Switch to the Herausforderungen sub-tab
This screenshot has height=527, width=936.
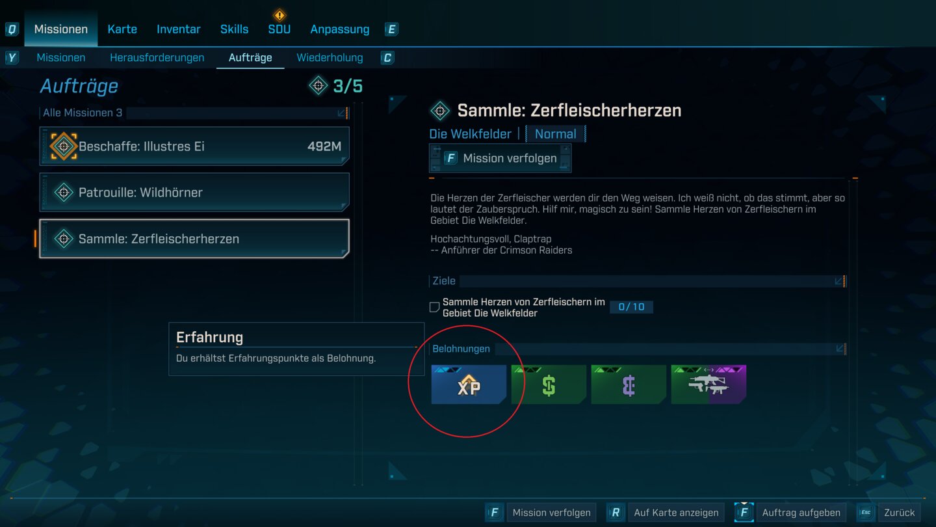157,58
